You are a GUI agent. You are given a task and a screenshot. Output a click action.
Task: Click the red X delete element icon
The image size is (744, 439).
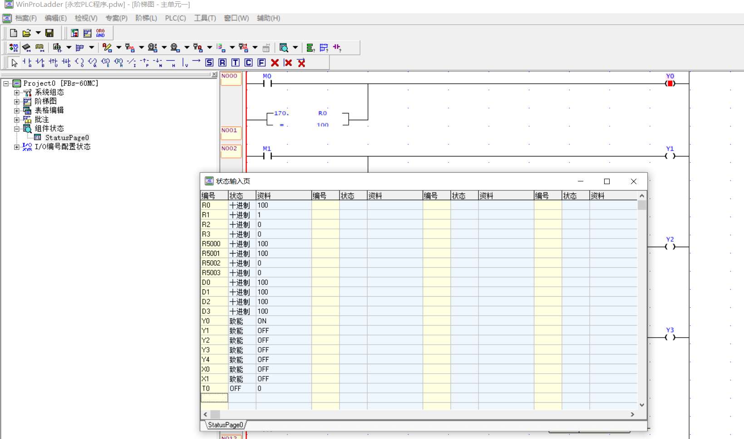(x=275, y=63)
